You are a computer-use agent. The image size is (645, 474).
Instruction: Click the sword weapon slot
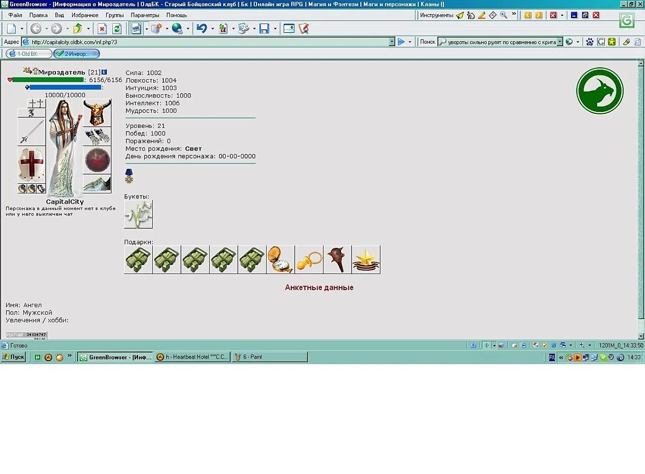[x=32, y=132]
